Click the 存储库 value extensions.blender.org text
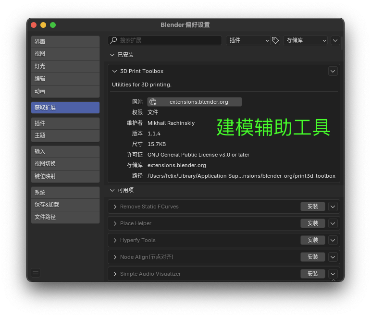Viewport: 371px width, 317px height. click(x=177, y=166)
